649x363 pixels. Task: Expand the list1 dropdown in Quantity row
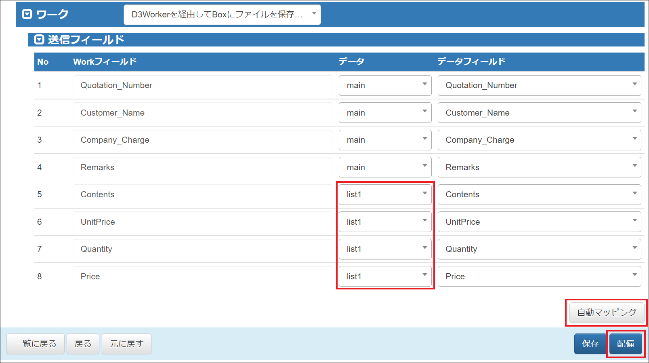click(x=385, y=249)
